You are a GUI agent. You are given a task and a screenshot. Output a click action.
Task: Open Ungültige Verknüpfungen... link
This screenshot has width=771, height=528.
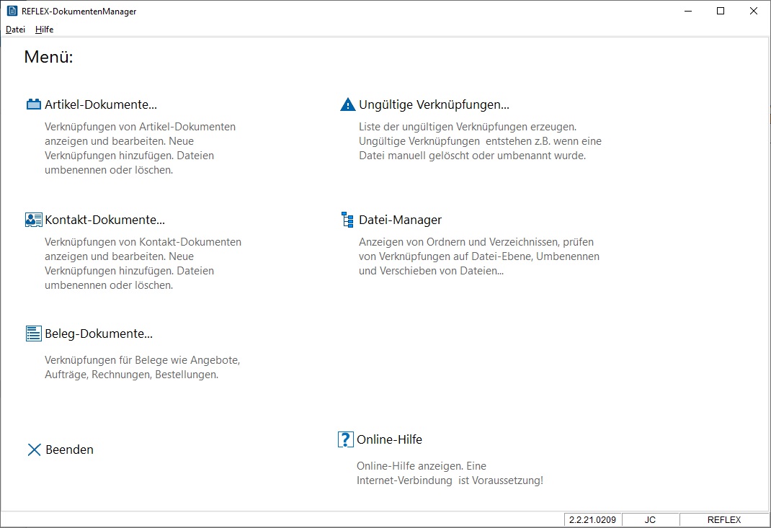tap(434, 104)
